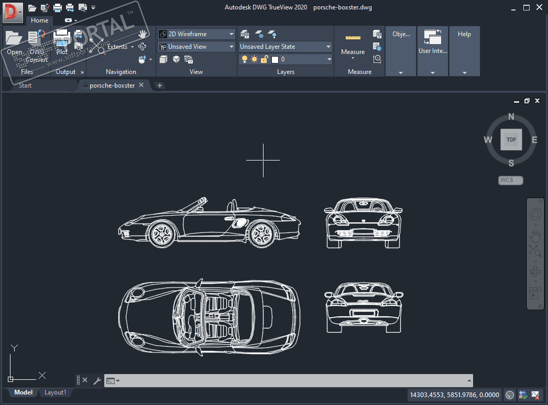
Task: Click the gray cube view icon
Action: coord(163,59)
